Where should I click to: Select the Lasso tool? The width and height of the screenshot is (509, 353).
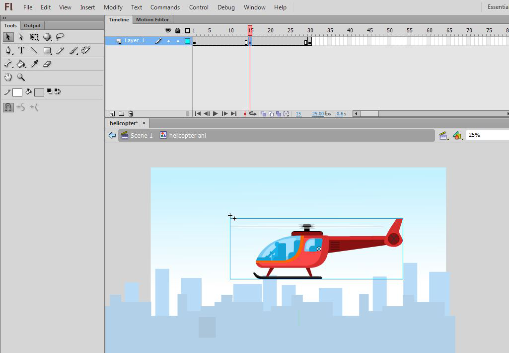(x=60, y=37)
